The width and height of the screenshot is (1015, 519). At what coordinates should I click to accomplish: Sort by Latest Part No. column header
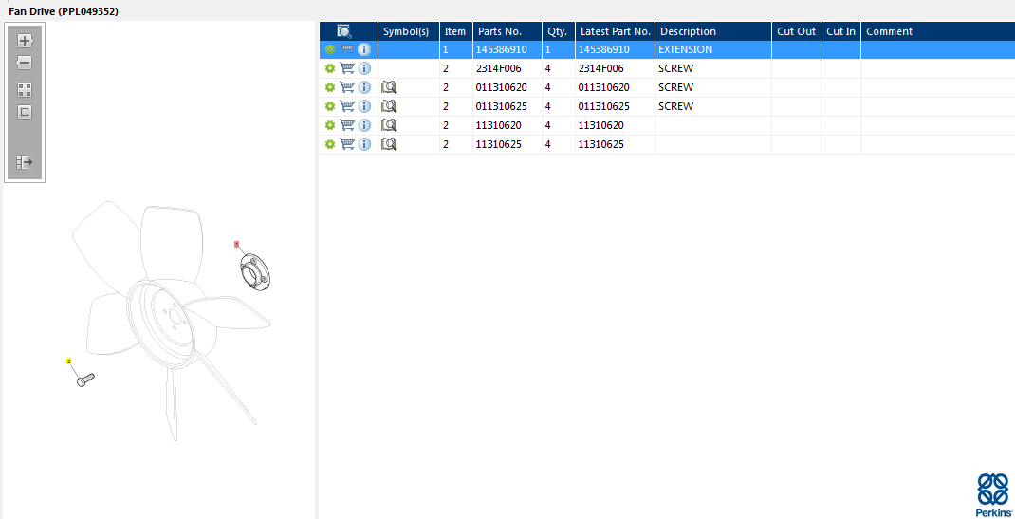615,31
